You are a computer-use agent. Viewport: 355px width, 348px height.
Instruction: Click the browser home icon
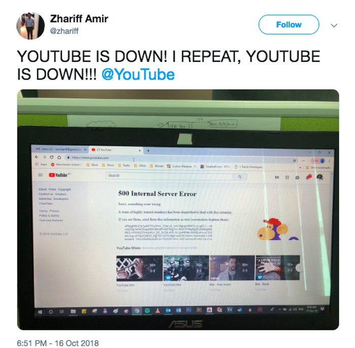[x=59, y=157]
